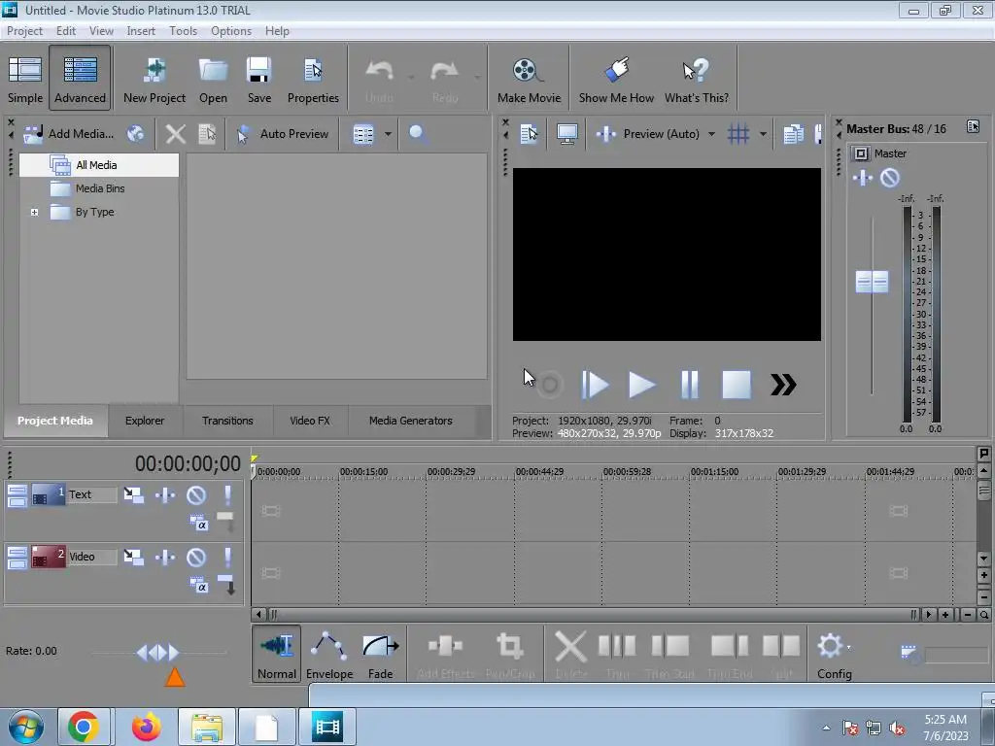This screenshot has height=746, width=995.
Task: Open Google Chrome from taskbar
Action: point(84,727)
